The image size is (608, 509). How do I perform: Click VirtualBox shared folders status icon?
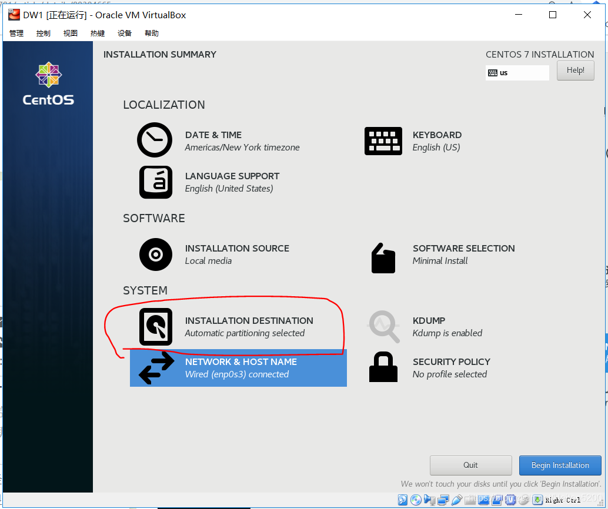470,500
